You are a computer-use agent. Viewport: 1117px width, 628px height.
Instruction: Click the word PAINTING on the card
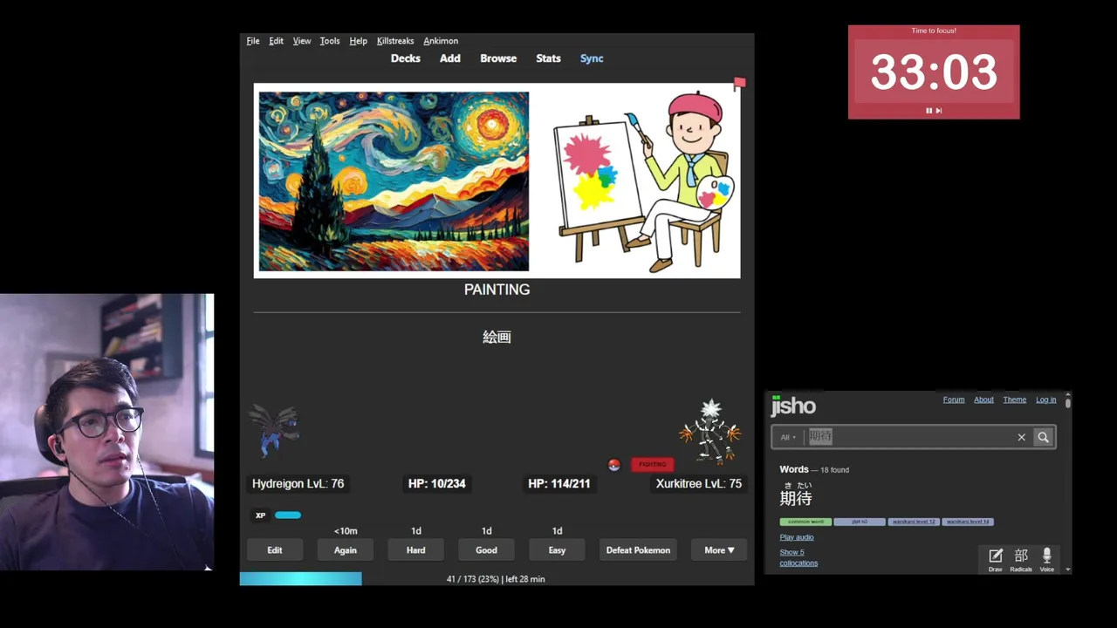pos(497,290)
